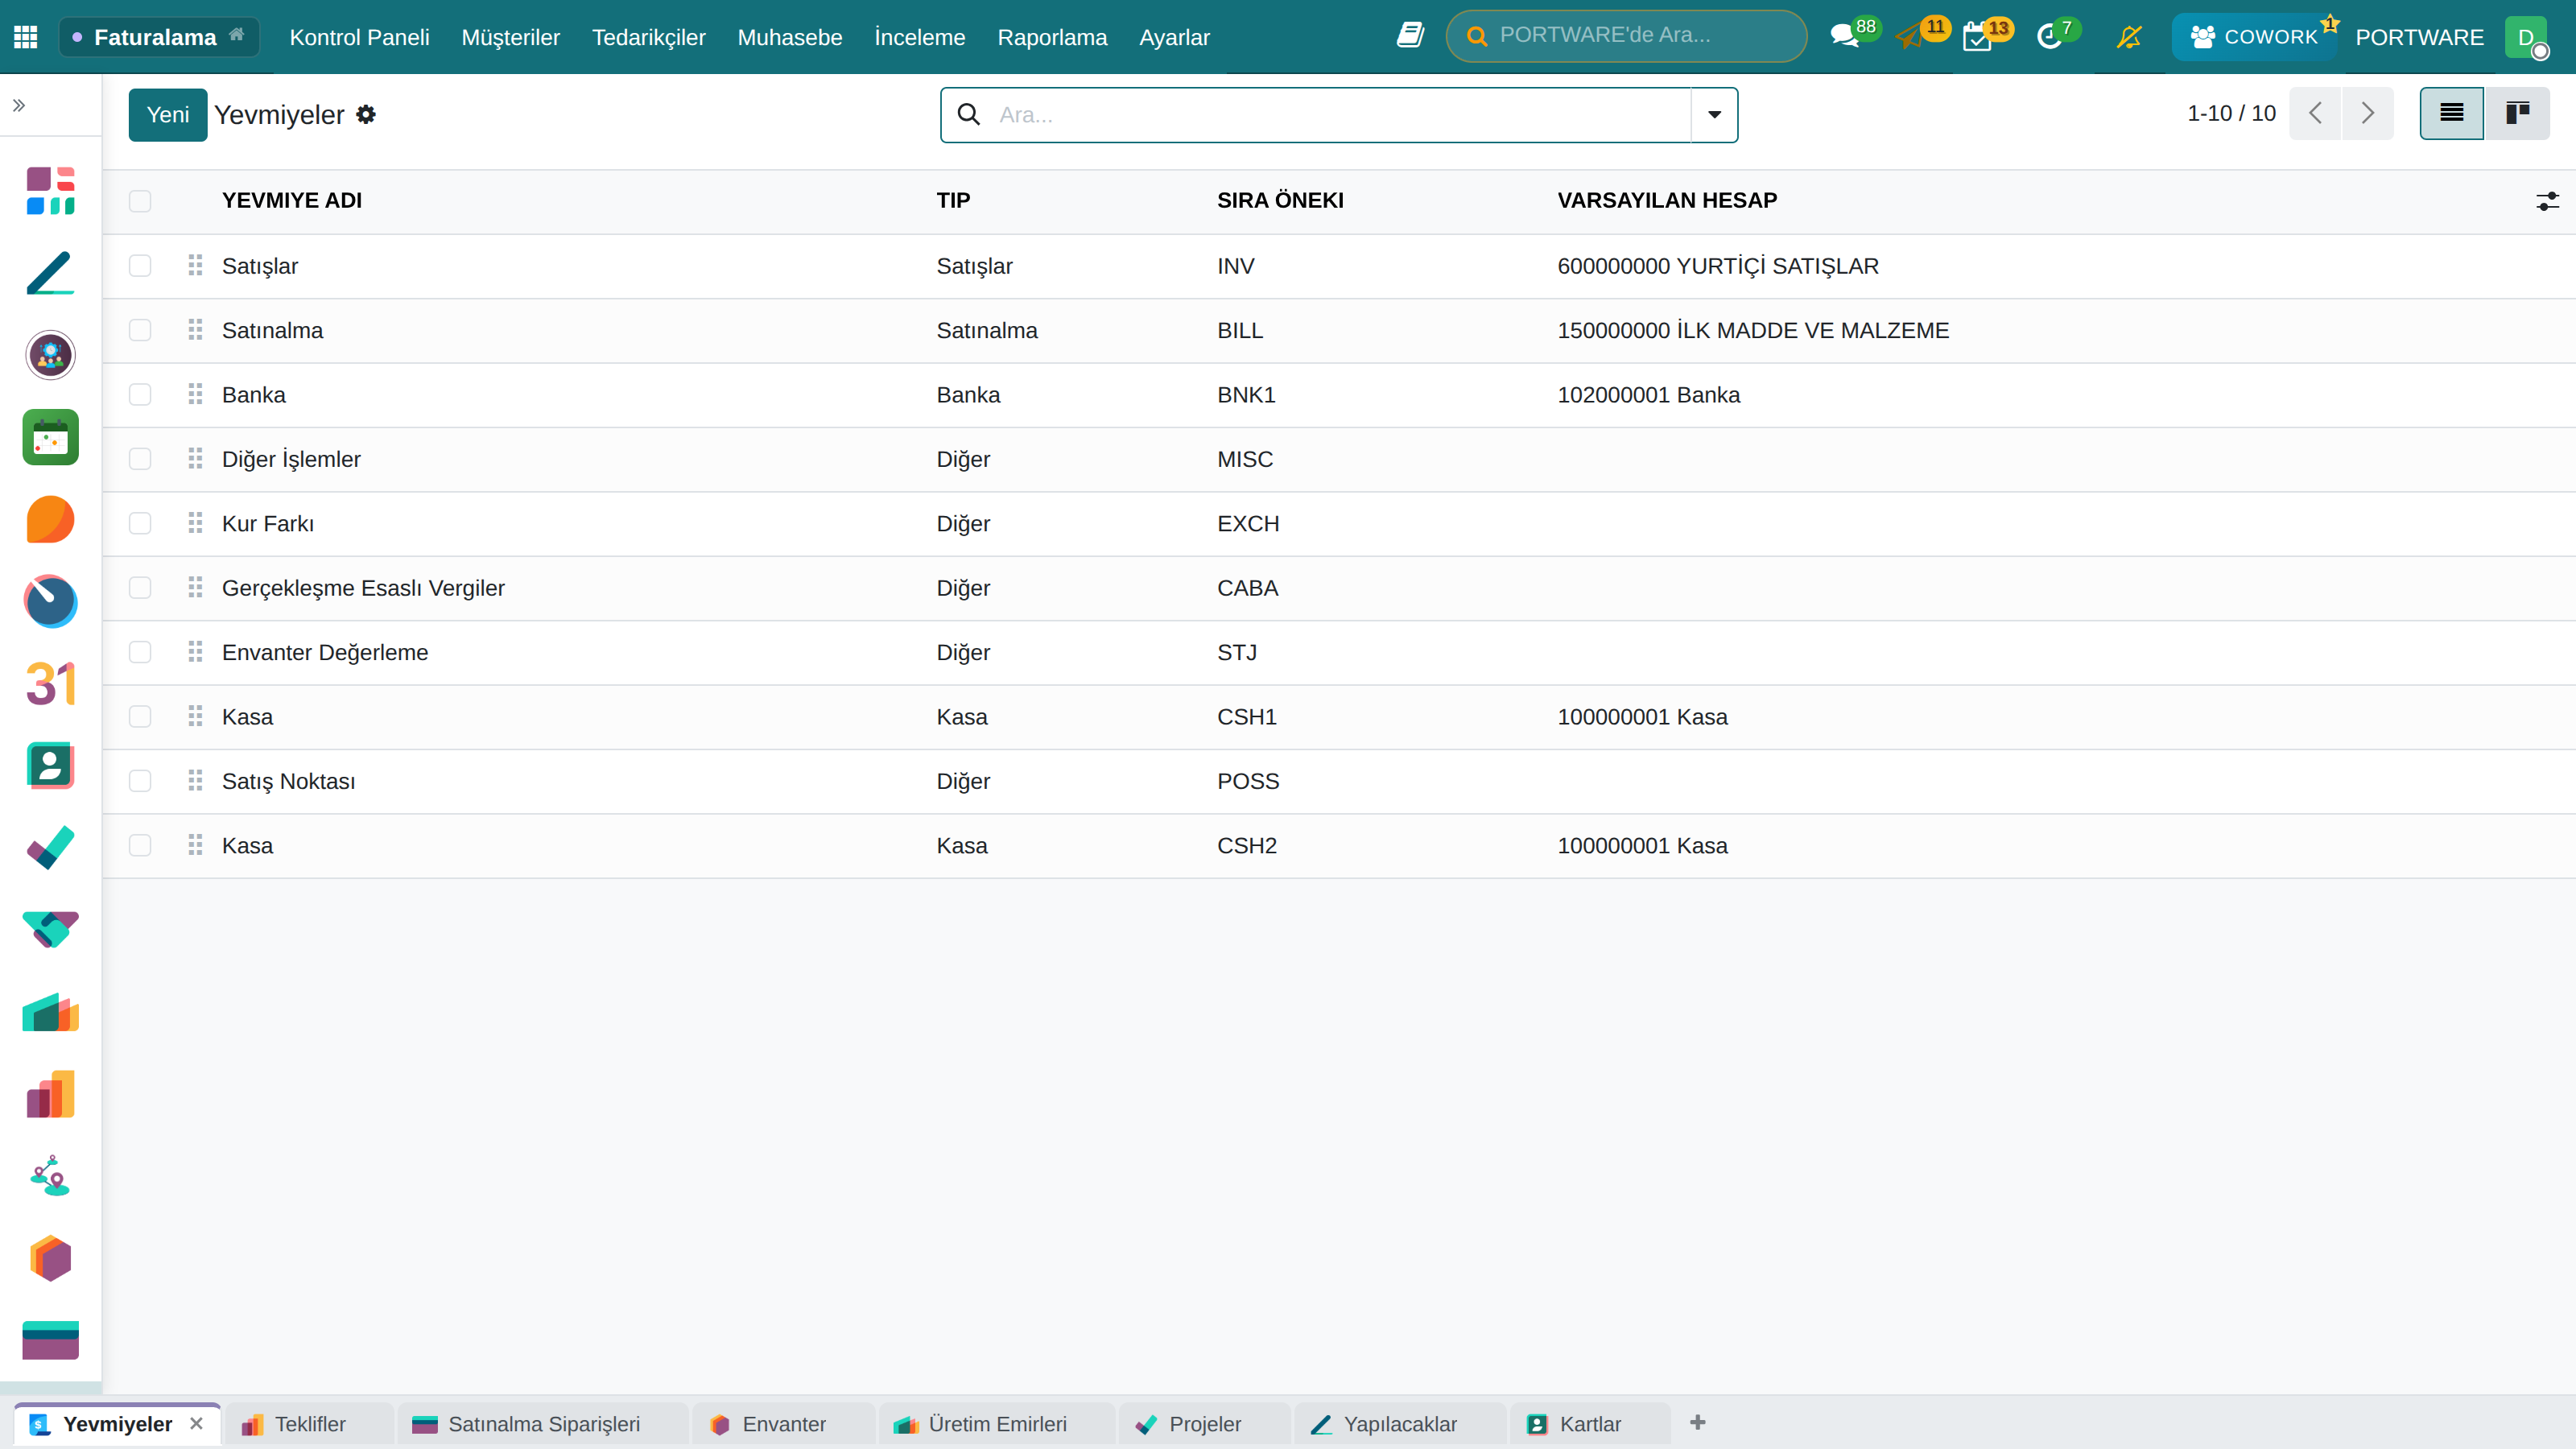
Task: Open the 31 calendar app in sidebar
Action: coord(51,684)
